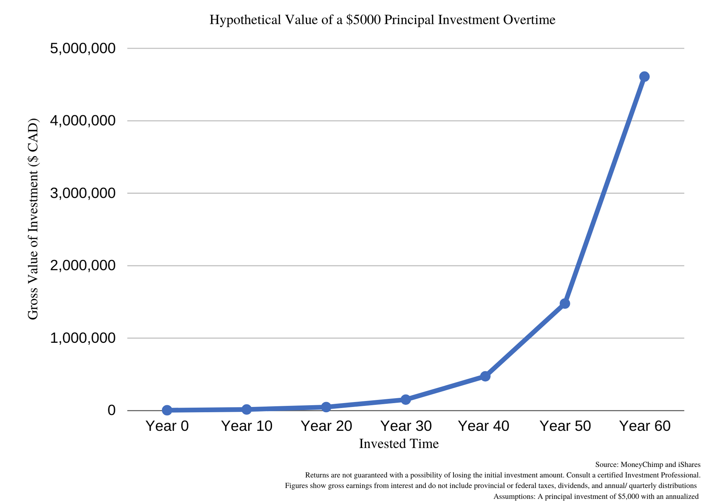Screen dimensions: 701x501
Task: Click the Year 20 data point
Action: point(326,407)
